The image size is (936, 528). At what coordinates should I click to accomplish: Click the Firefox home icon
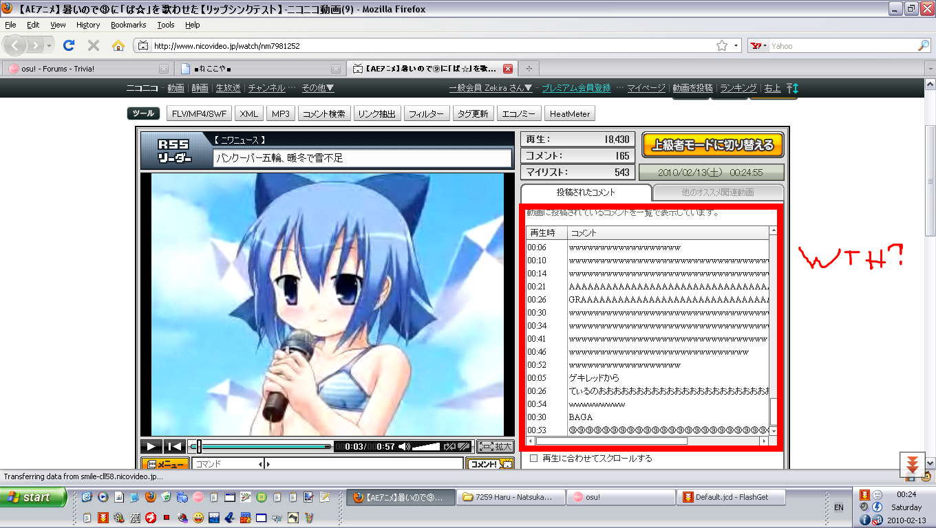[x=118, y=45]
